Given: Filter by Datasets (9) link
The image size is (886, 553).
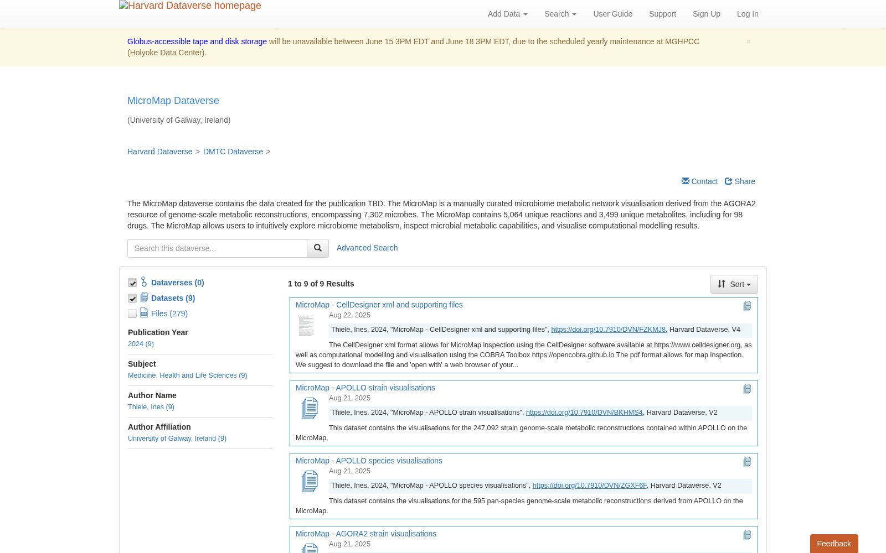Looking at the screenshot, I should coord(173,298).
